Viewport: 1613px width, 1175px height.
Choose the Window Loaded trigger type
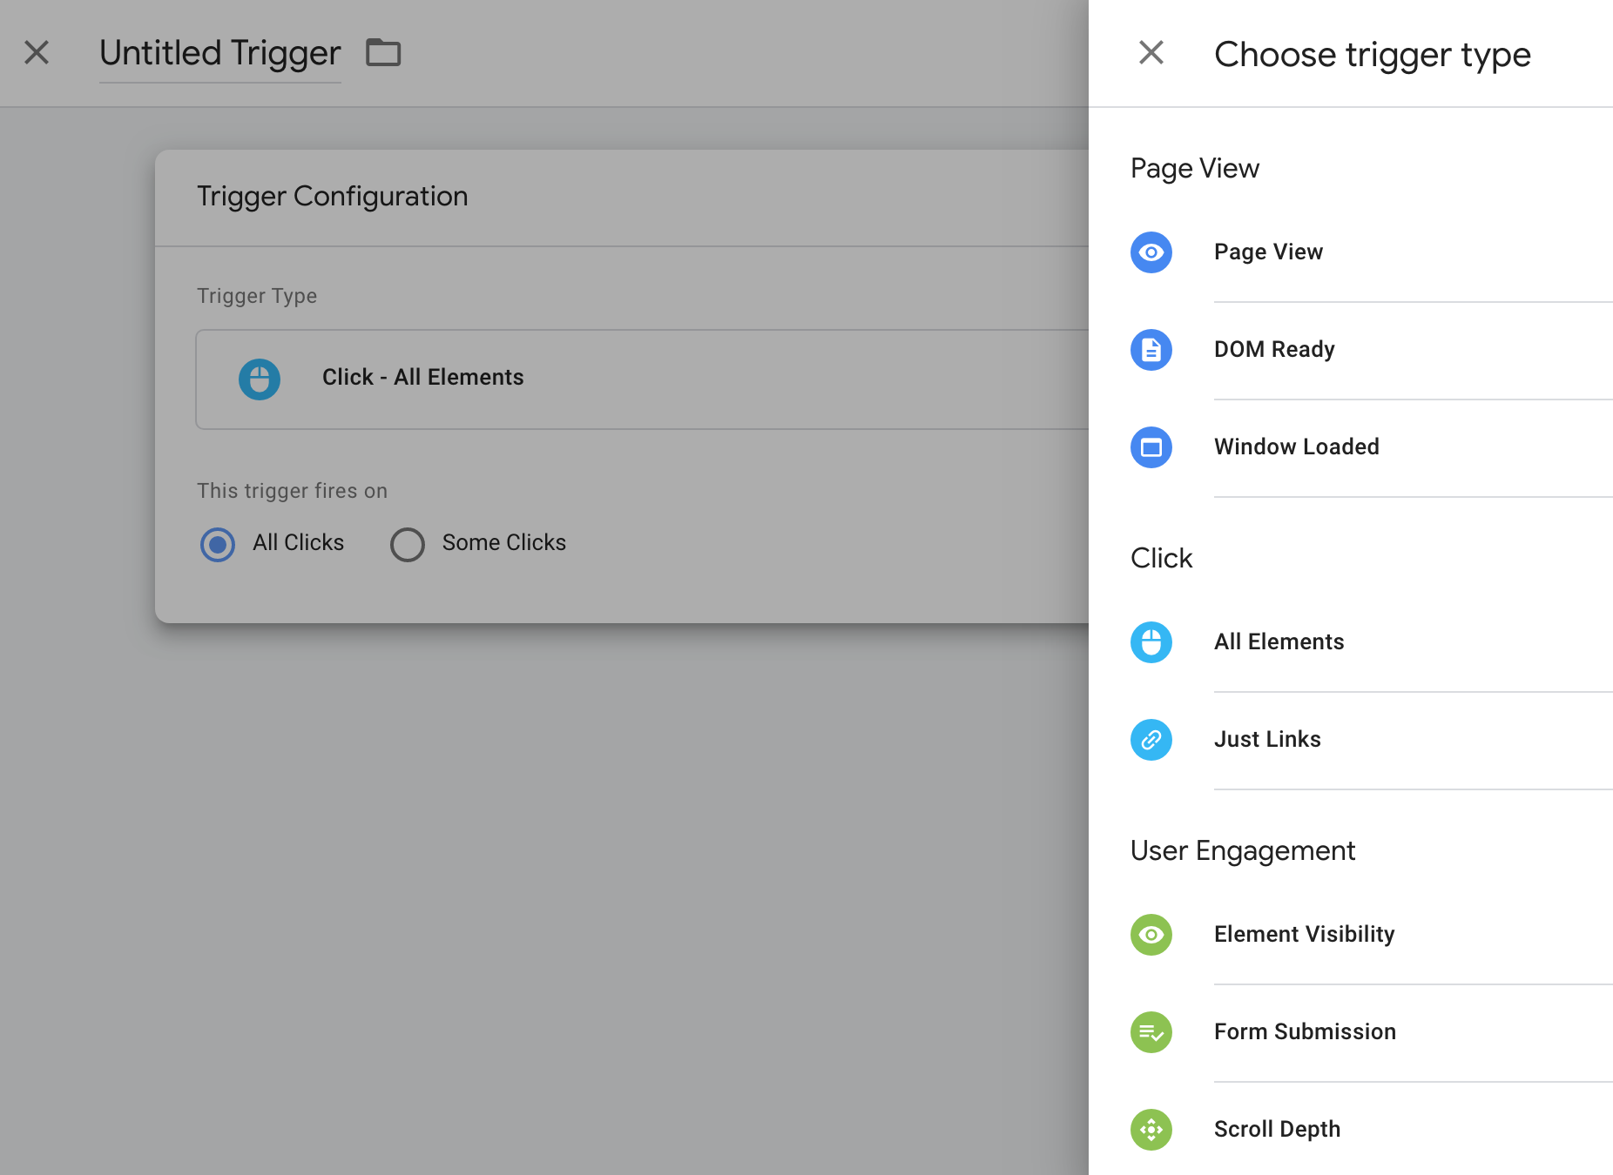pyautogui.click(x=1351, y=447)
